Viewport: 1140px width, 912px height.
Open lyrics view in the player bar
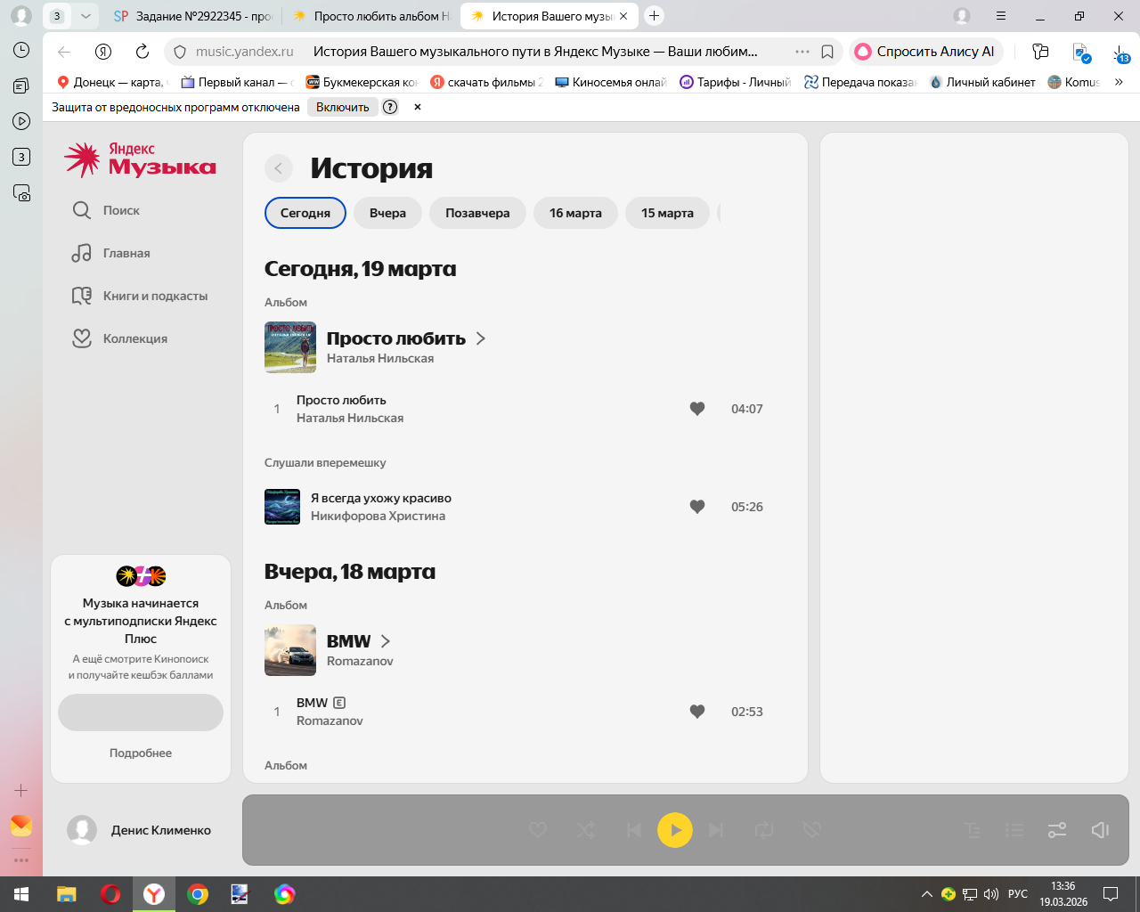pos(973,830)
